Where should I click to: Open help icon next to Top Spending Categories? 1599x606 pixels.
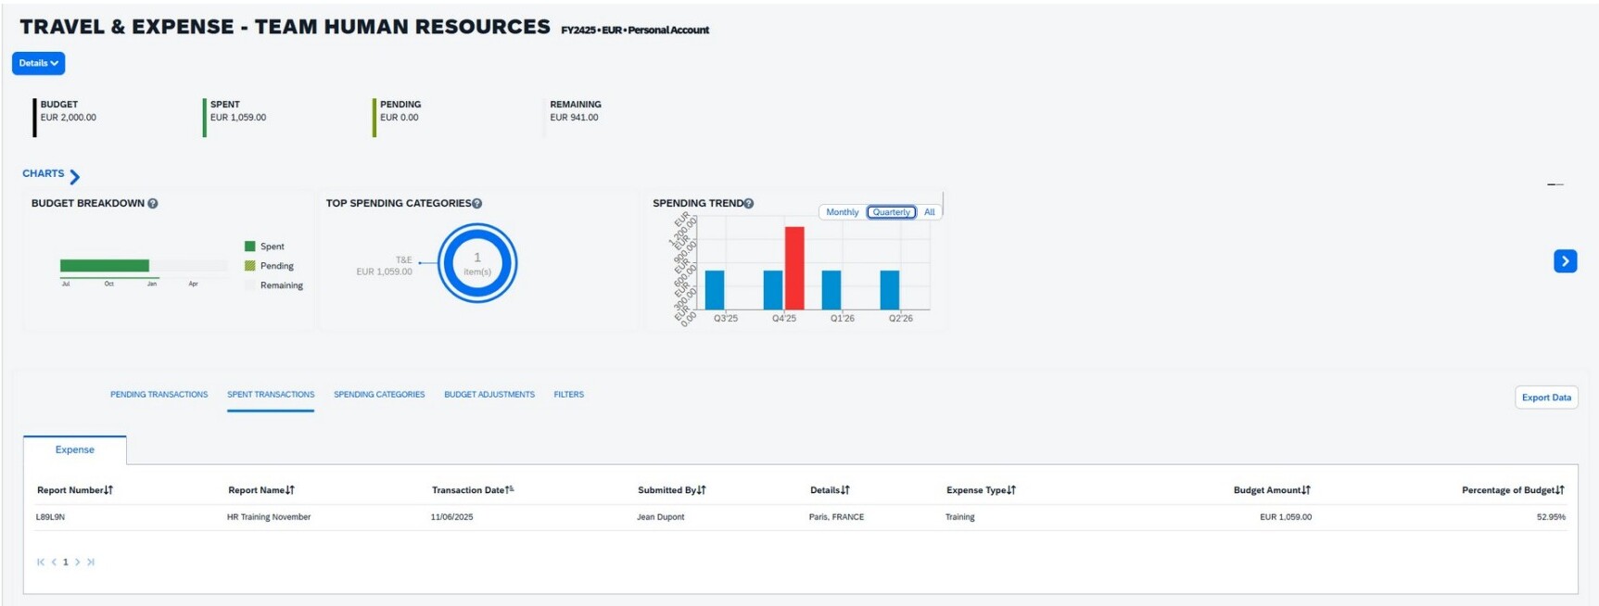coord(477,203)
